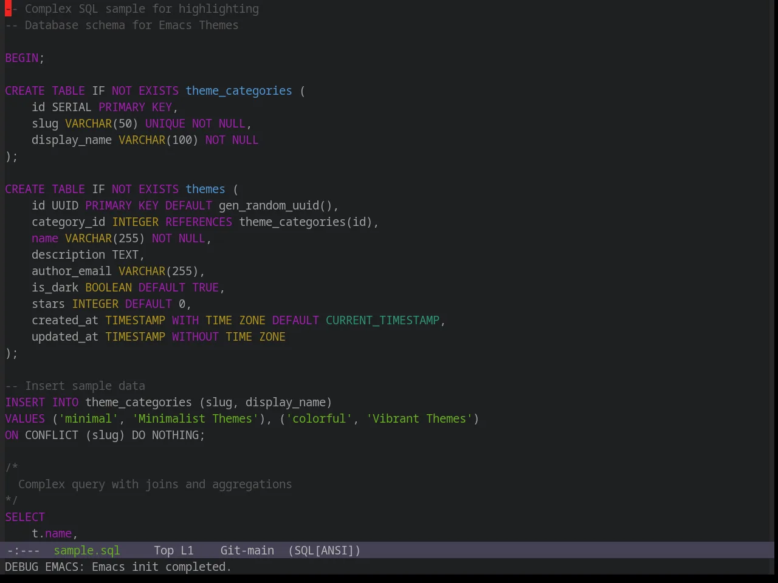Place cursor on the BEGIN keyword
The image size is (778, 583).
22,58
